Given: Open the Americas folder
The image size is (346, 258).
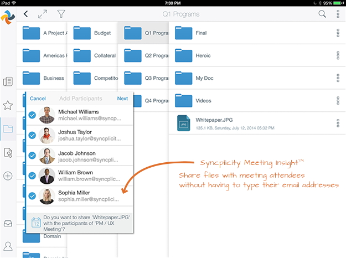Looking at the screenshot, I should 42,55.
